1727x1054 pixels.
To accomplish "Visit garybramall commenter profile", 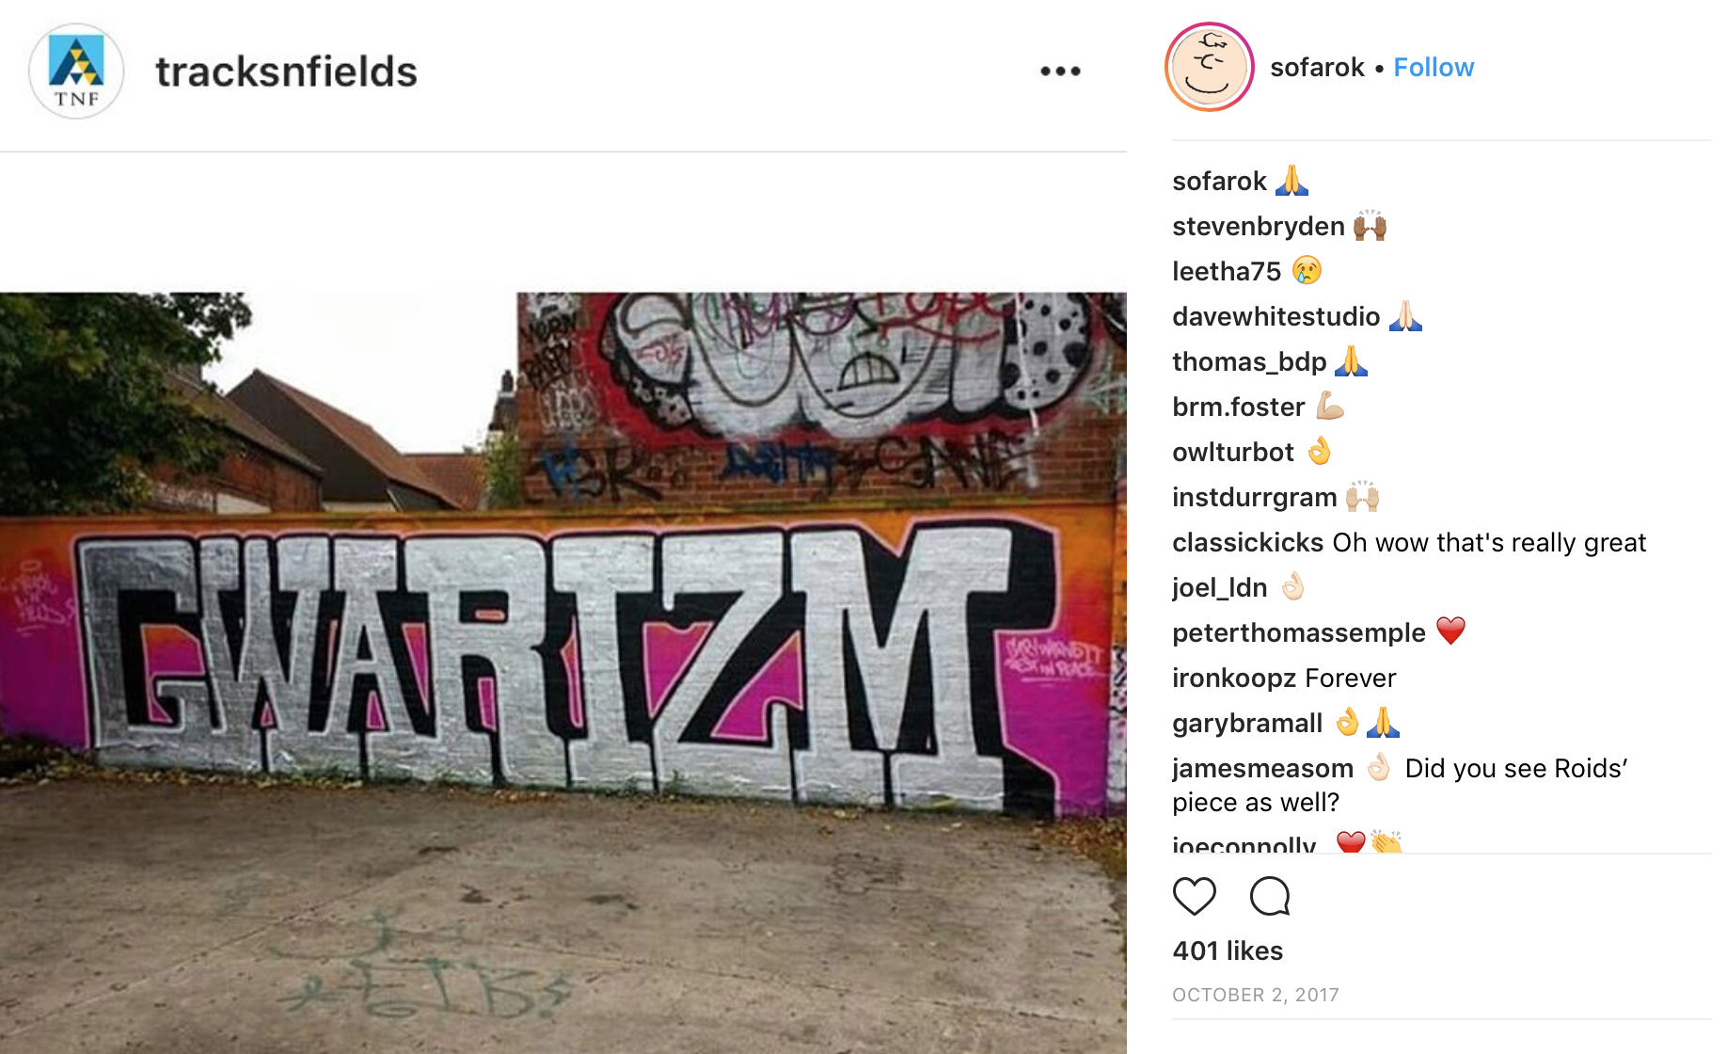I will pos(1247,724).
